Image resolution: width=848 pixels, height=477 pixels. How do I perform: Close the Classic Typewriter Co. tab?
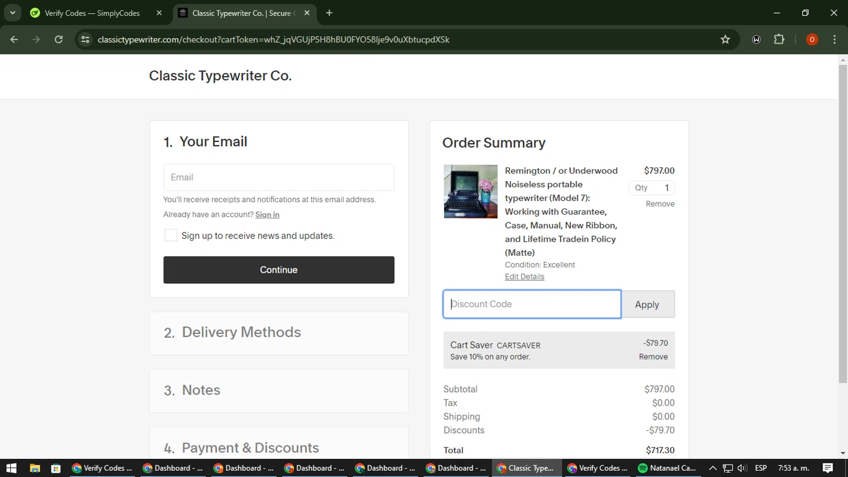tap(307, 13)
